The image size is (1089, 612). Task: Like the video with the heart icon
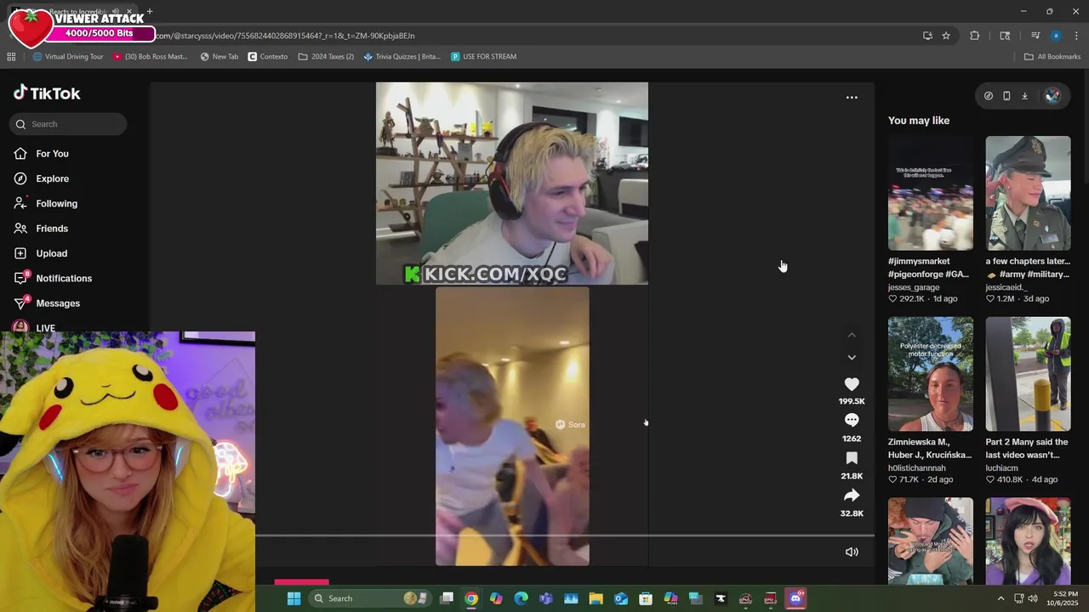tap(852, 384)
